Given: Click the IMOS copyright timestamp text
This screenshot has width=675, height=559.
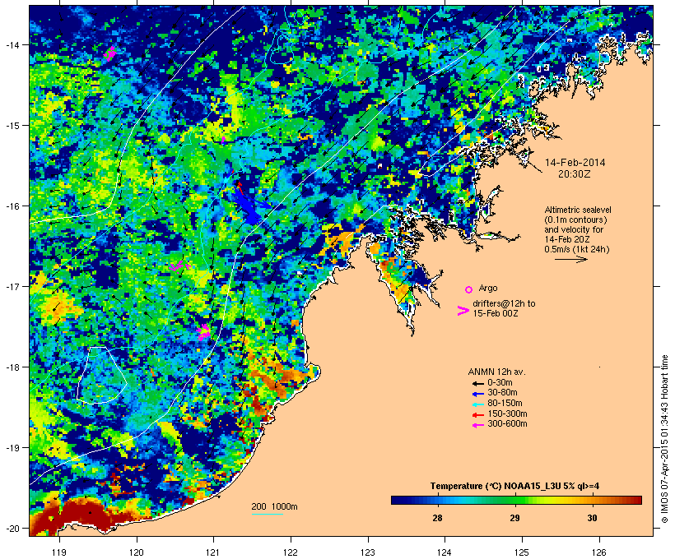Looking at the screenshot, I should (x=664, y=439).
